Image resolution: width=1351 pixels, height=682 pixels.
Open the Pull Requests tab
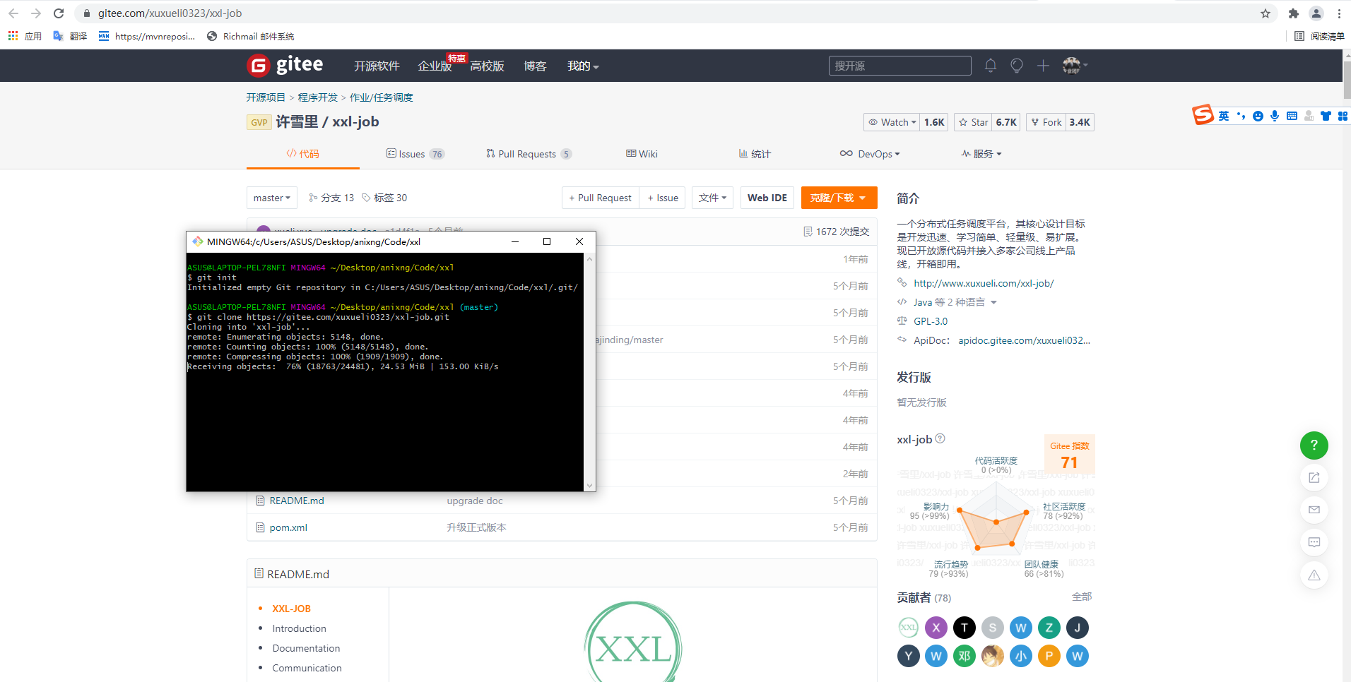click(x=529, y=154)
